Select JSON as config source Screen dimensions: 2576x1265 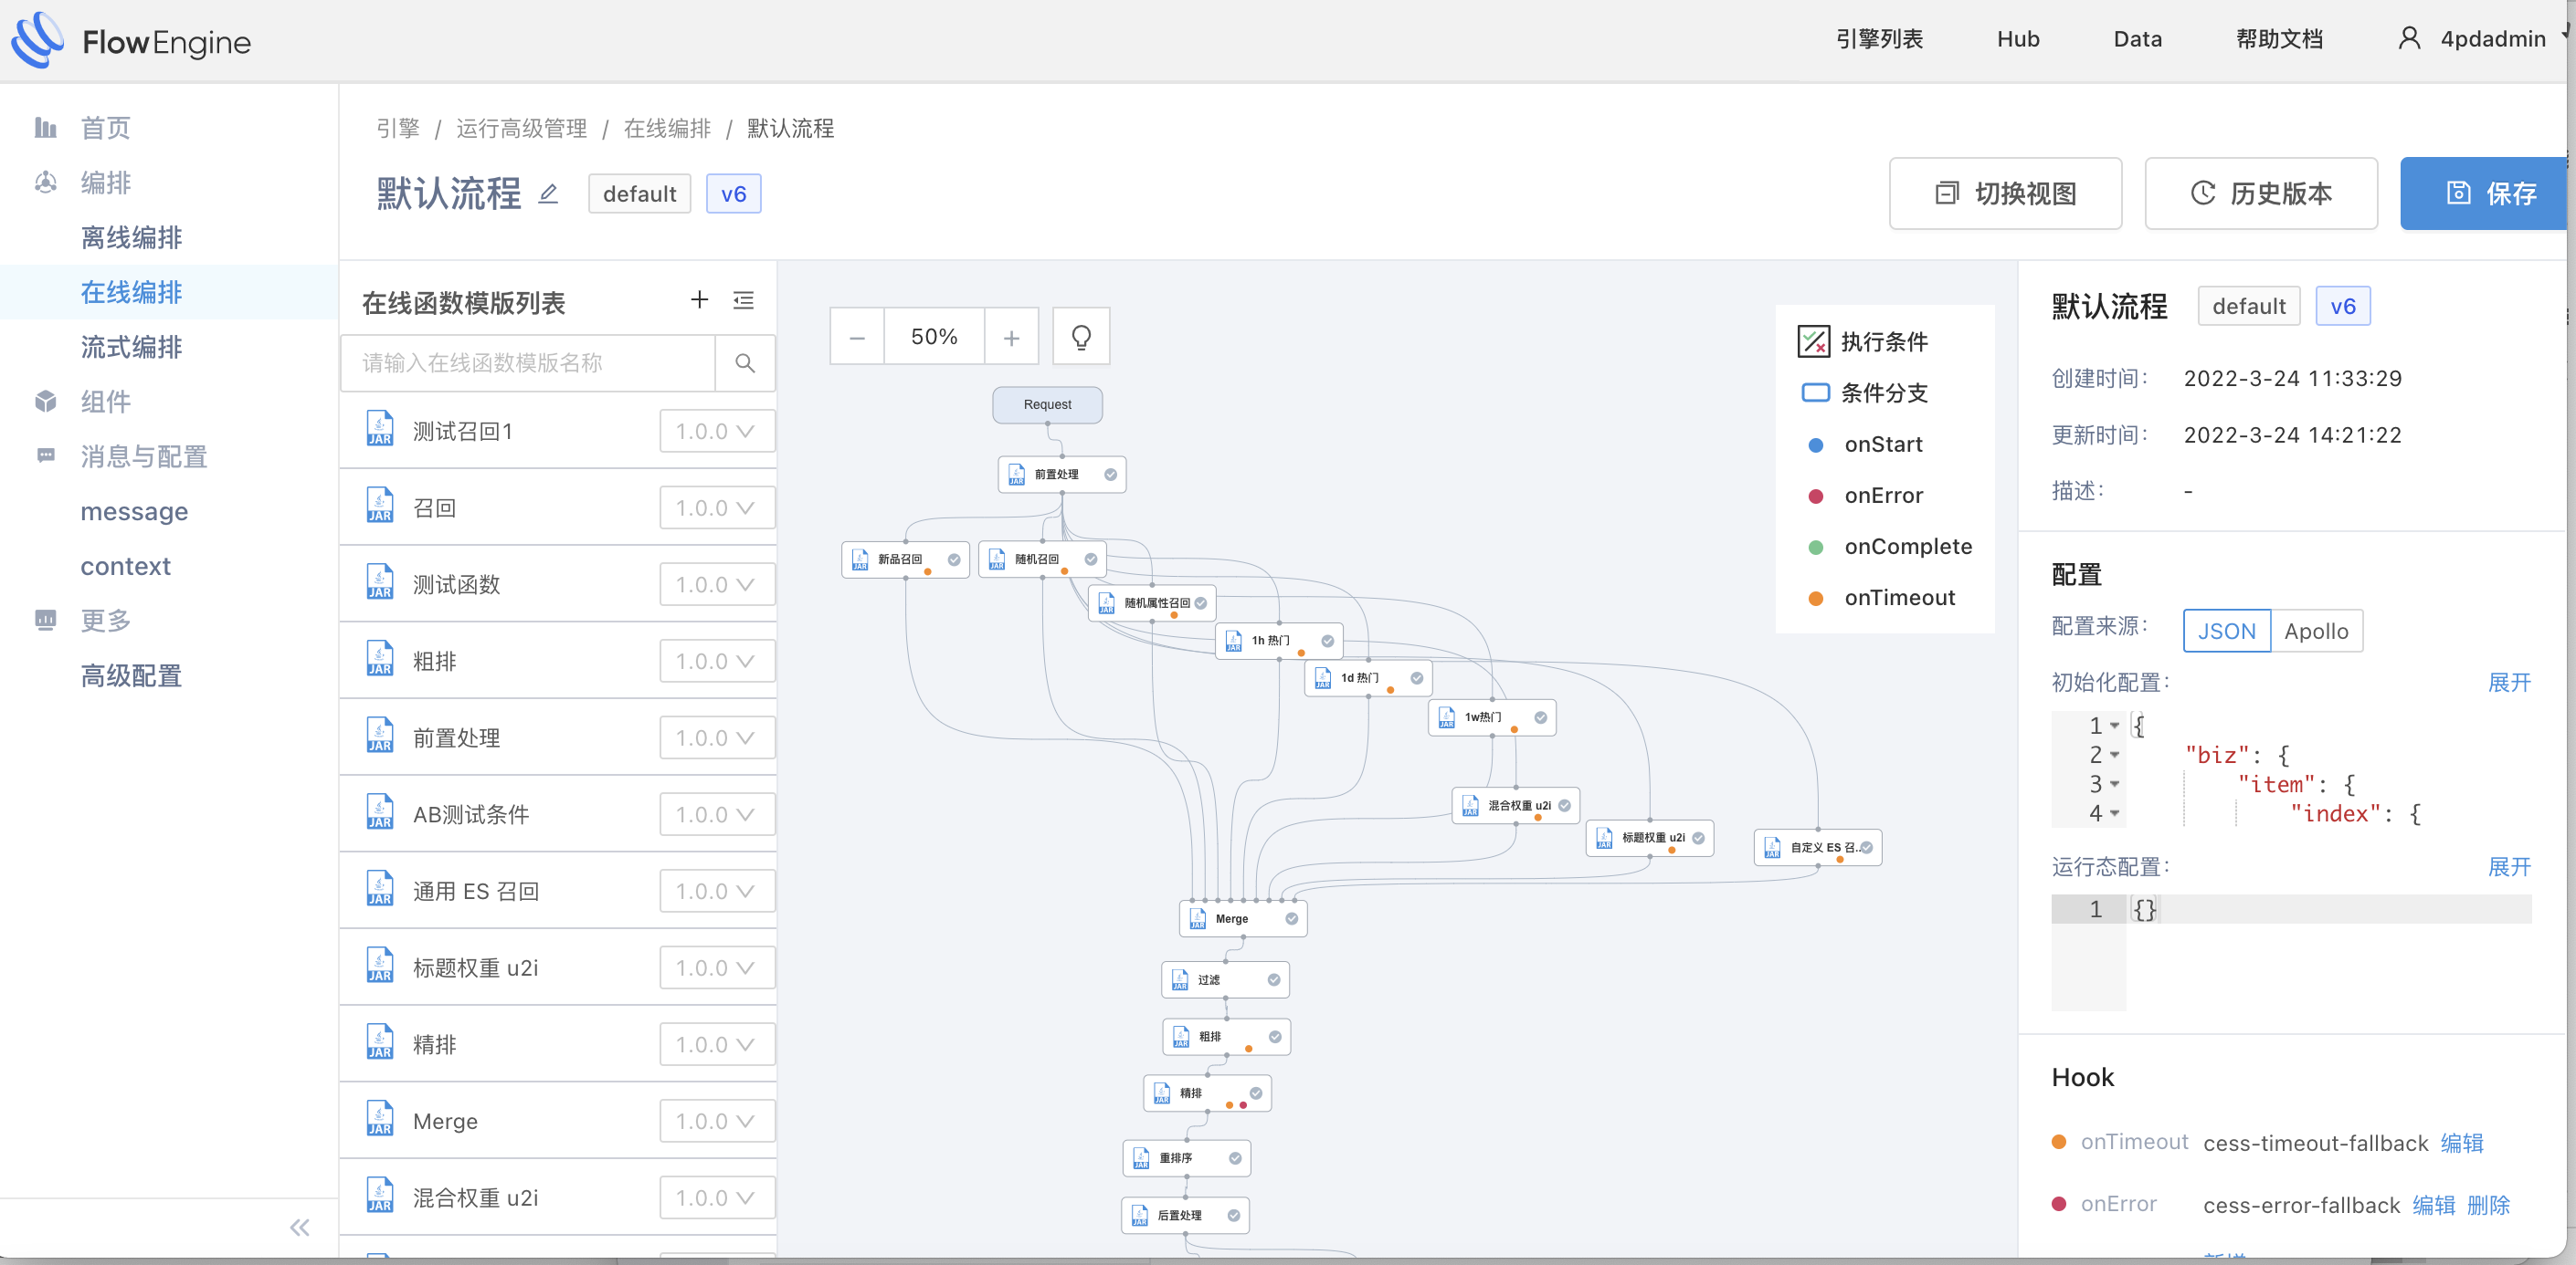pyautogui.click(x=2227, y=632)
